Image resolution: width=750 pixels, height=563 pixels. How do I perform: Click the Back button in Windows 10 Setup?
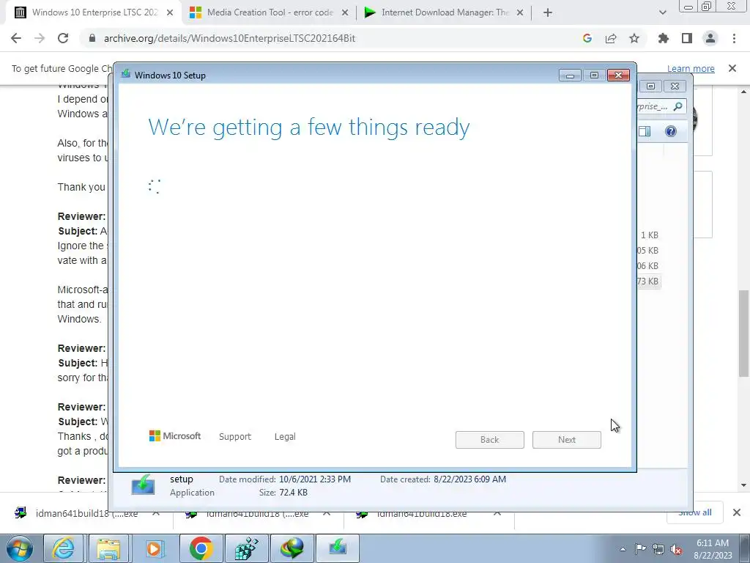(x=490, y=440)
